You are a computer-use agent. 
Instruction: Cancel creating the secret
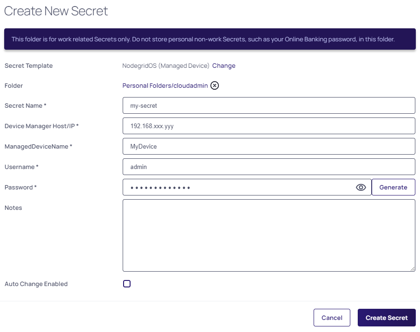point(332,318)
